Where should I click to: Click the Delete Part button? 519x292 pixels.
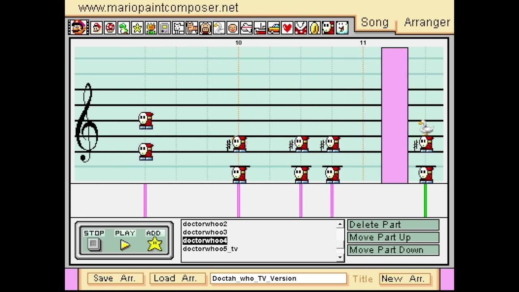coord(393,225)
